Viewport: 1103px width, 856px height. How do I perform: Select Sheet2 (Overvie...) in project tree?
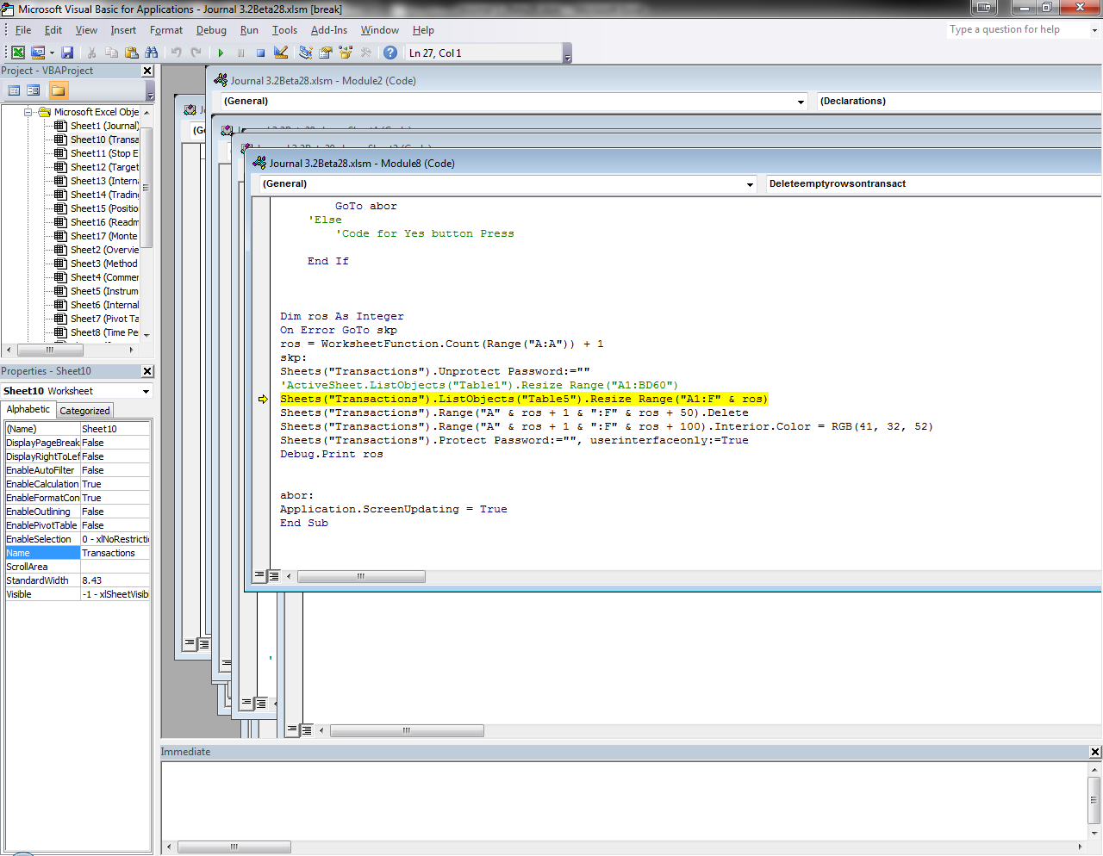104,250
